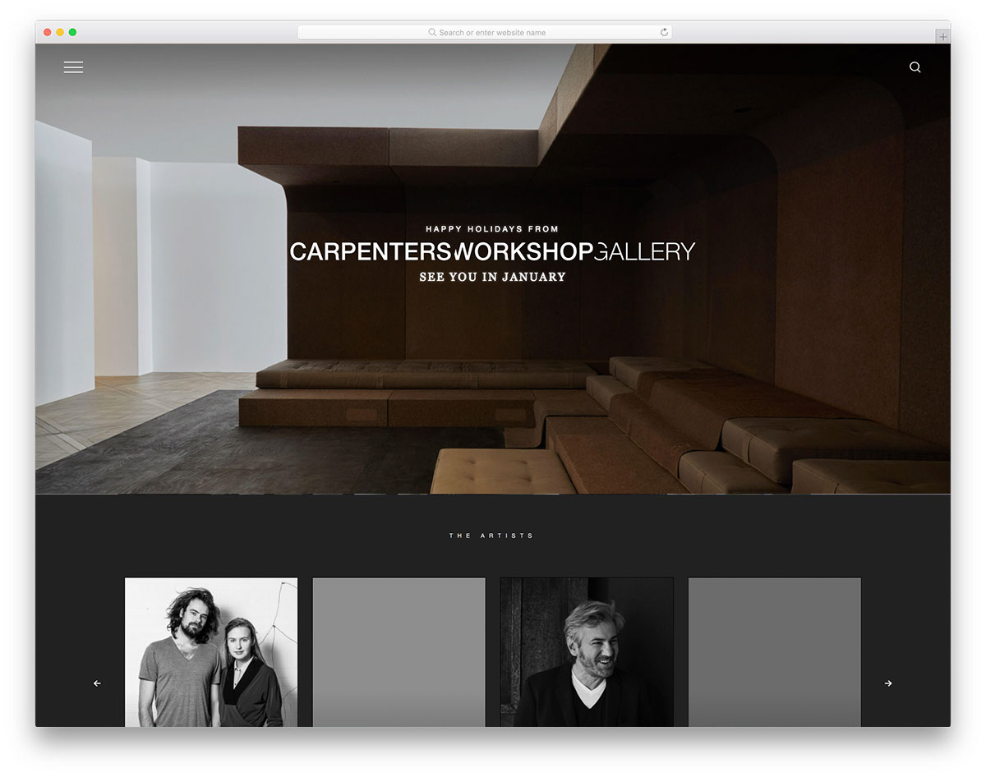Viewport: 986px width, 777px height.
Task: Click the search magnifier icon on the site
Action: [x=915, y=67]
